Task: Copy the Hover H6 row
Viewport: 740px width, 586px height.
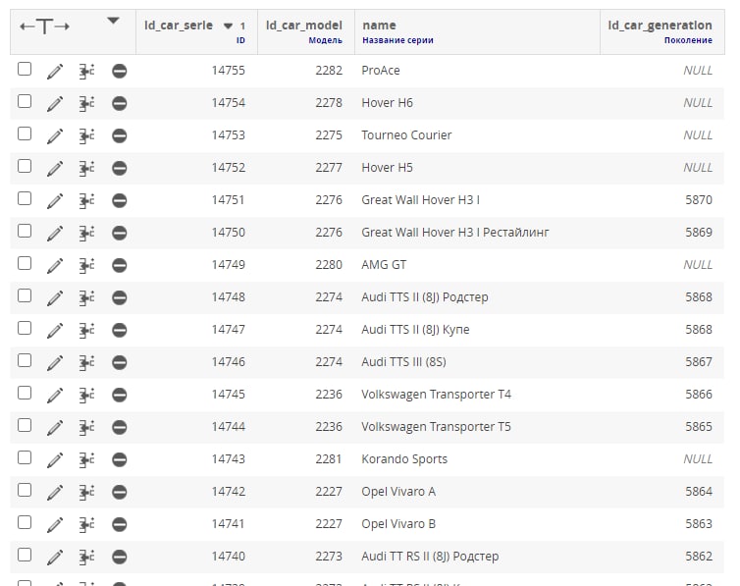Action: (86, 104)
